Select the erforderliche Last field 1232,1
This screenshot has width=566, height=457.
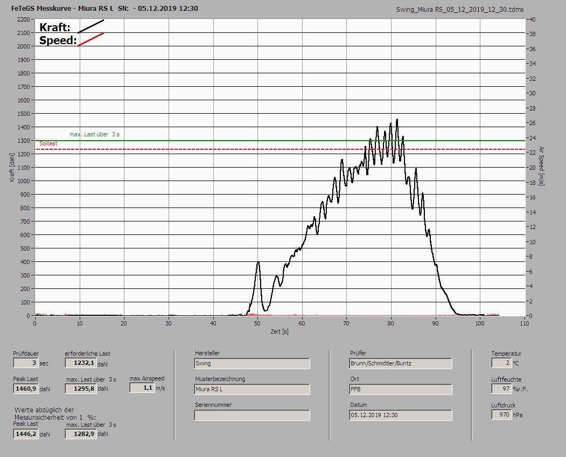[80, 363]
